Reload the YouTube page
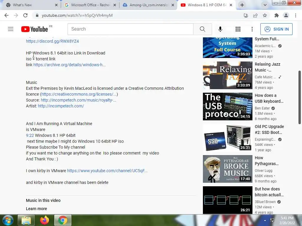 (x=25, y=15)
